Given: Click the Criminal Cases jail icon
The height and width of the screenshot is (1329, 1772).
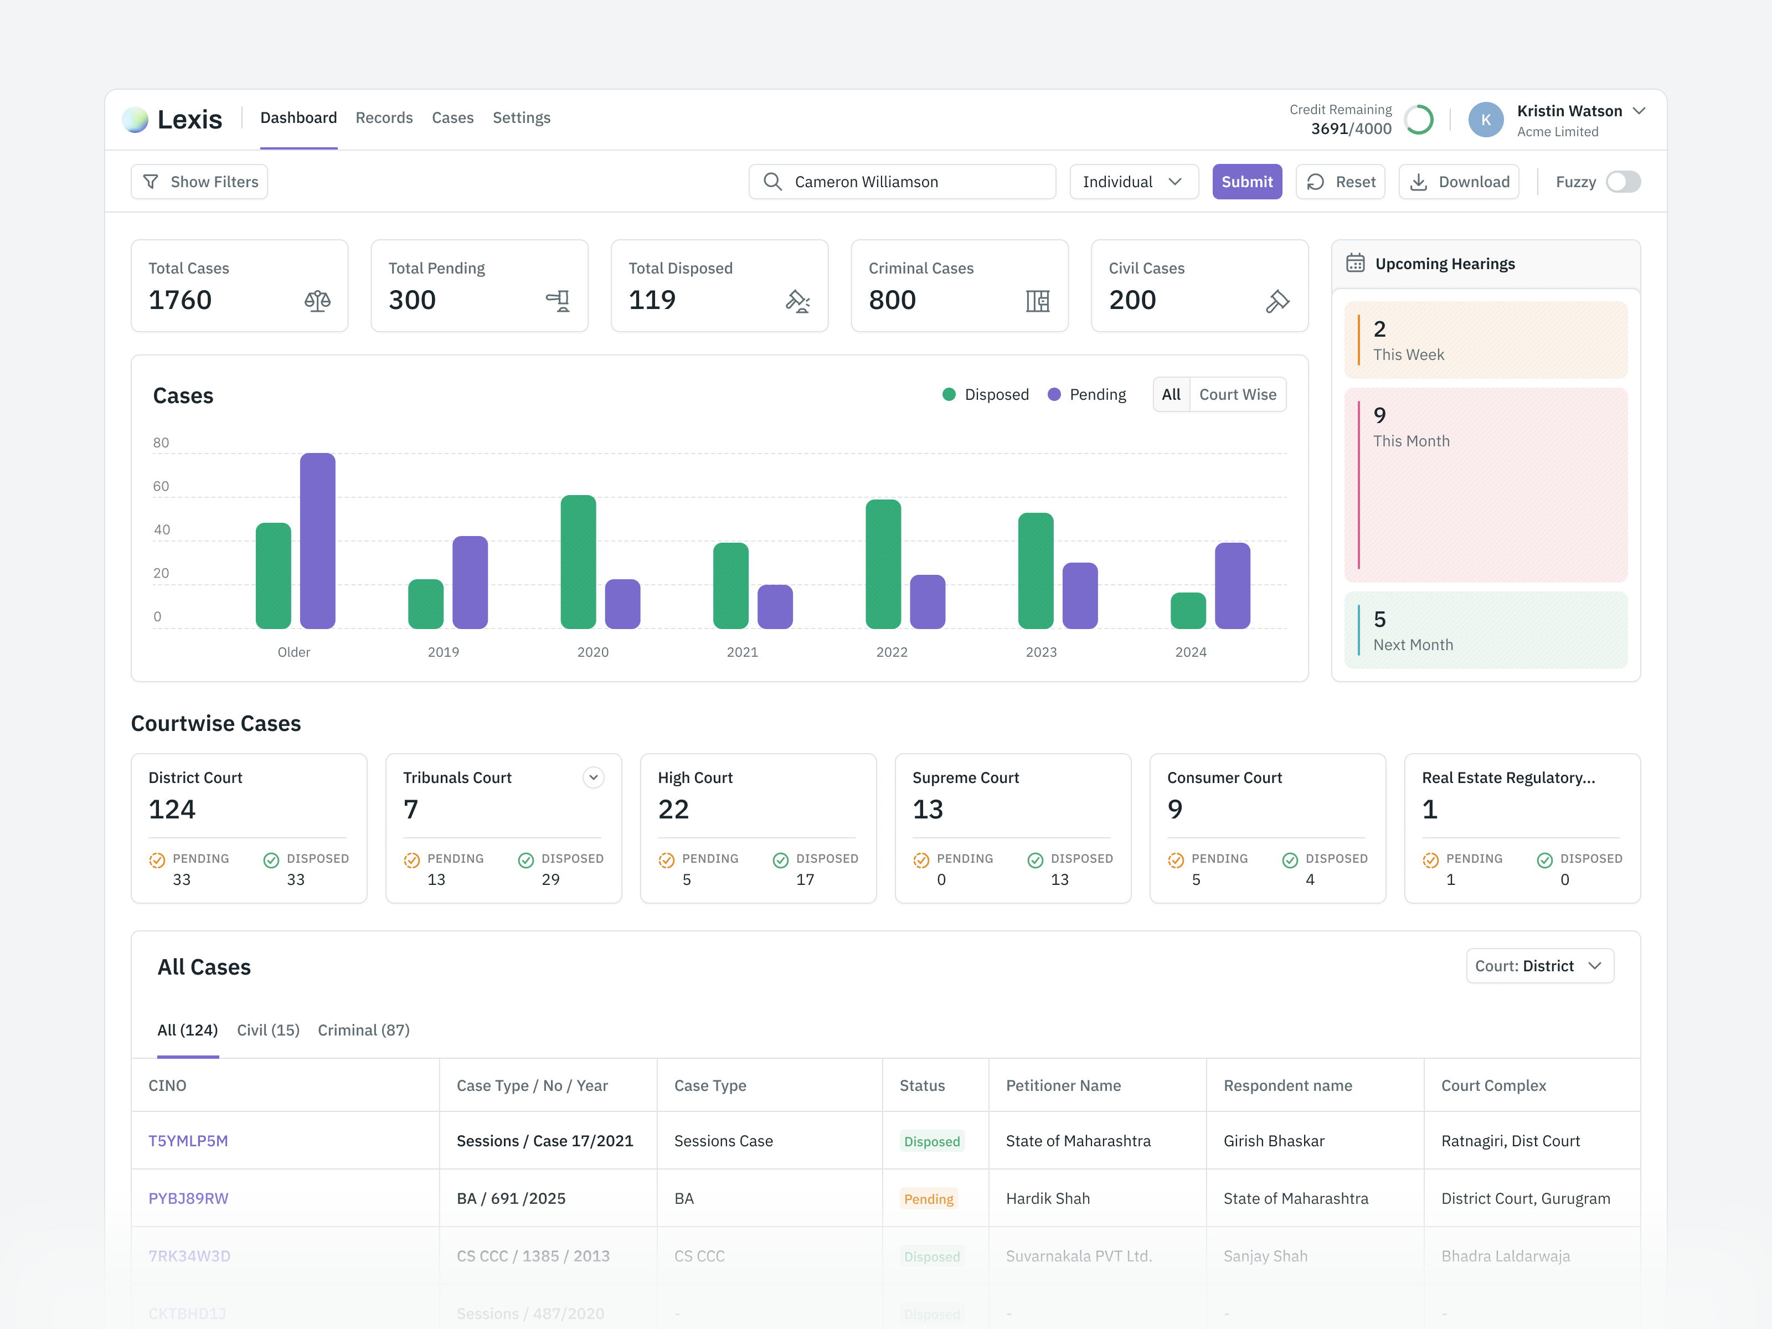Looking at the screenshot, I should (1037, 301).
